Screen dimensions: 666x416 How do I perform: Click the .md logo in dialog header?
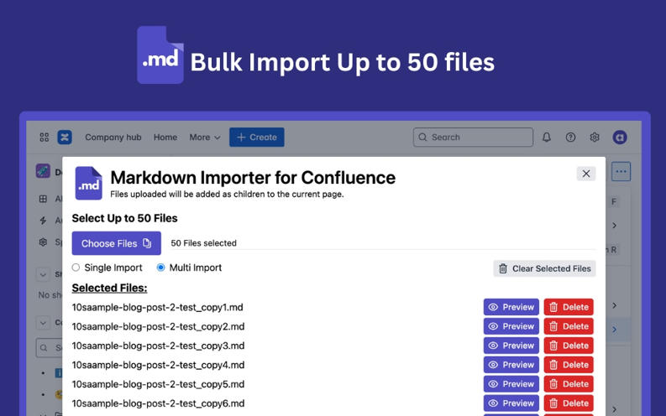[x=89, y=183]
